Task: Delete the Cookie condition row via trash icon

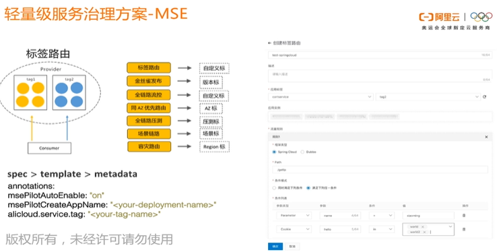Action: pyautogui.click(x=464, y=229)
